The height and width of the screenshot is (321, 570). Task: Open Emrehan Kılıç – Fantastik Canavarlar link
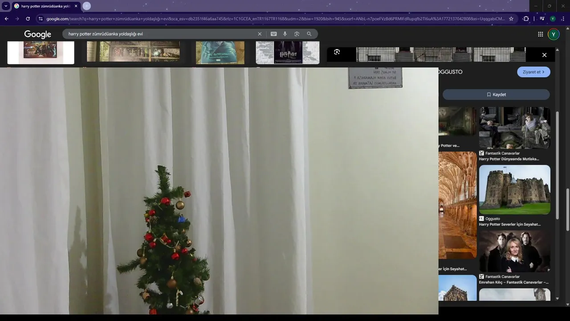click(x=514, y=282)
